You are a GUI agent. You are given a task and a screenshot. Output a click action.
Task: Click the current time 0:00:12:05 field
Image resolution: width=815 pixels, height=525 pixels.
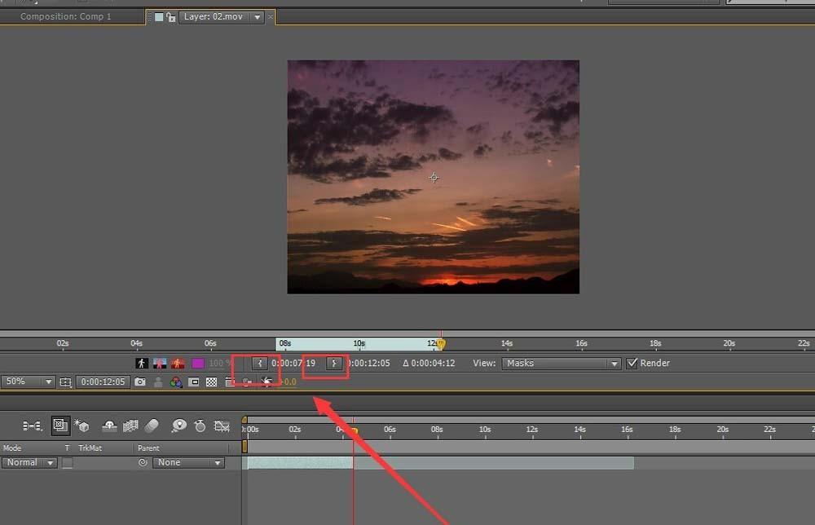(102, 382)
